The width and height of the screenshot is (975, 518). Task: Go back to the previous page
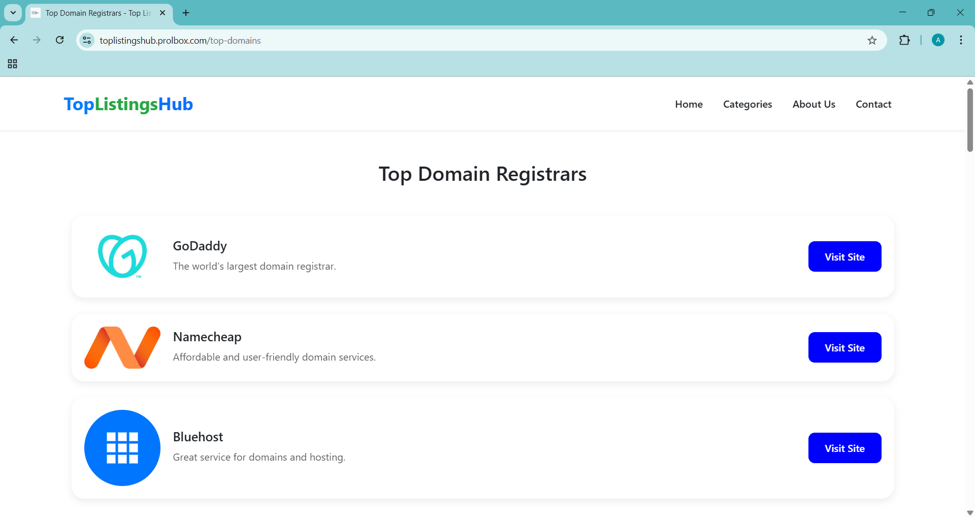14,40
